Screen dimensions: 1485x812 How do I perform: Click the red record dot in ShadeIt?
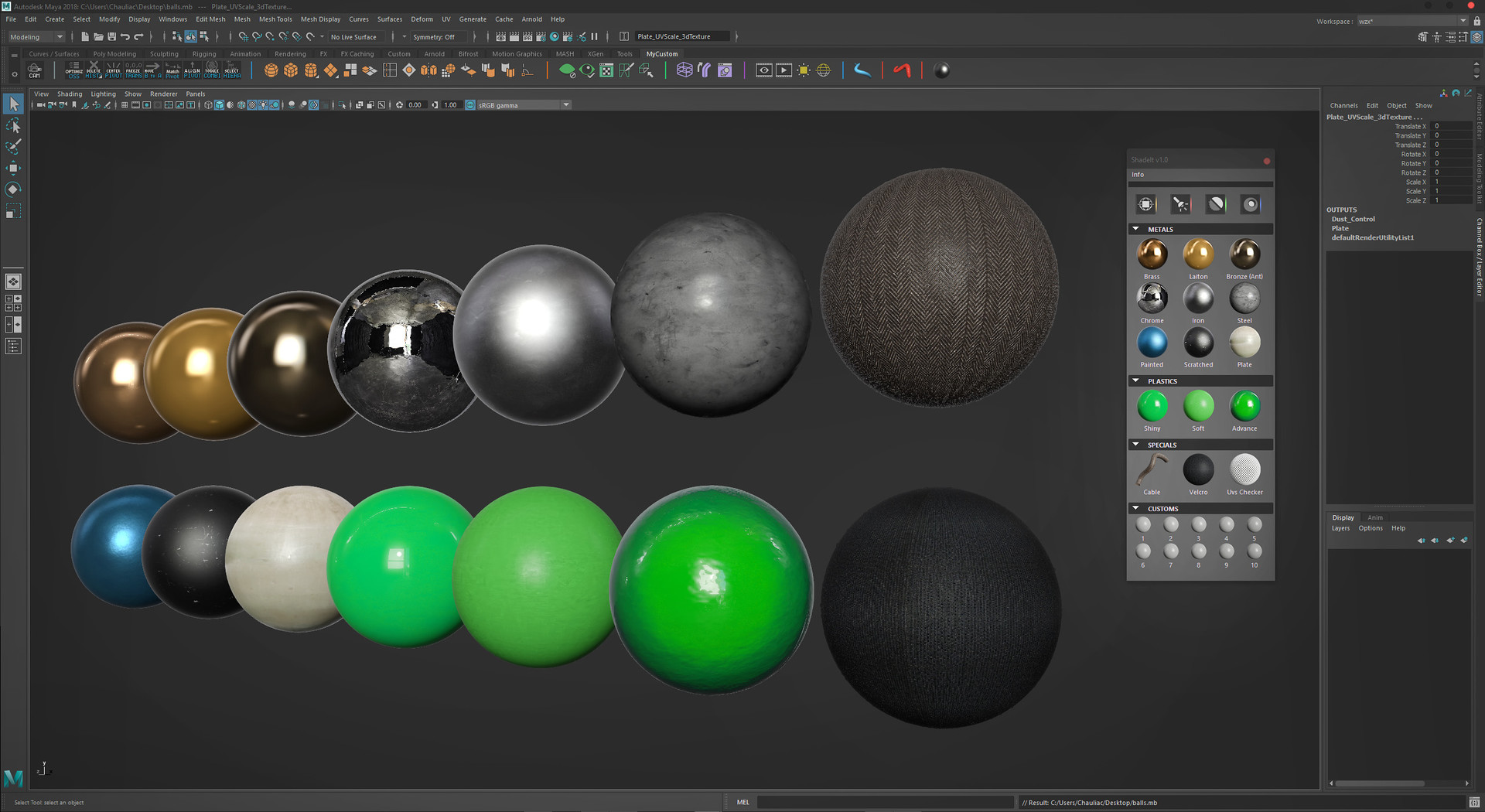coord(1266,161)
